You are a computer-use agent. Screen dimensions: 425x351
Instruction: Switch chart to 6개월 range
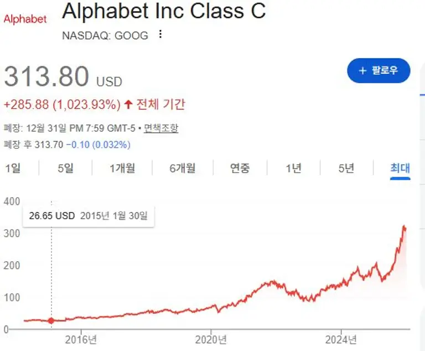(182, 168)
